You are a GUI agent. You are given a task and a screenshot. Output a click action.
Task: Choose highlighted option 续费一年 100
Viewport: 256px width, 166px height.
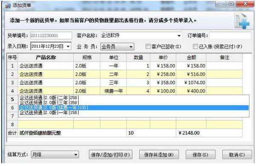point(134,108)
